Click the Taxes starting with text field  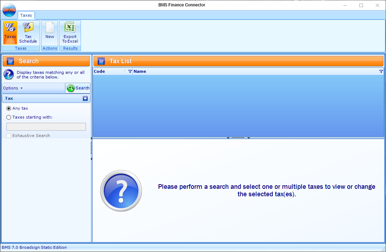click(46, 127)
